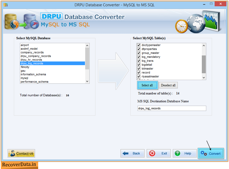Select the filmcity database
Image resolution: width=229 pixels, height=169 pixels.
[53, 67]
